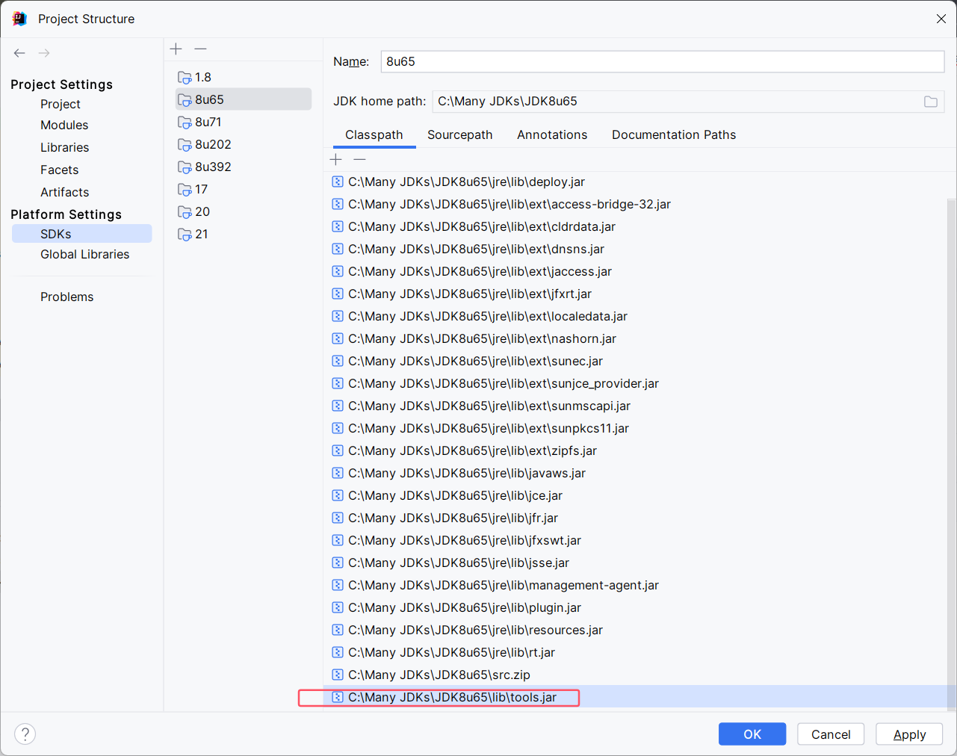
Task: Click the forward navigation arrow
Action: (44, 53)
